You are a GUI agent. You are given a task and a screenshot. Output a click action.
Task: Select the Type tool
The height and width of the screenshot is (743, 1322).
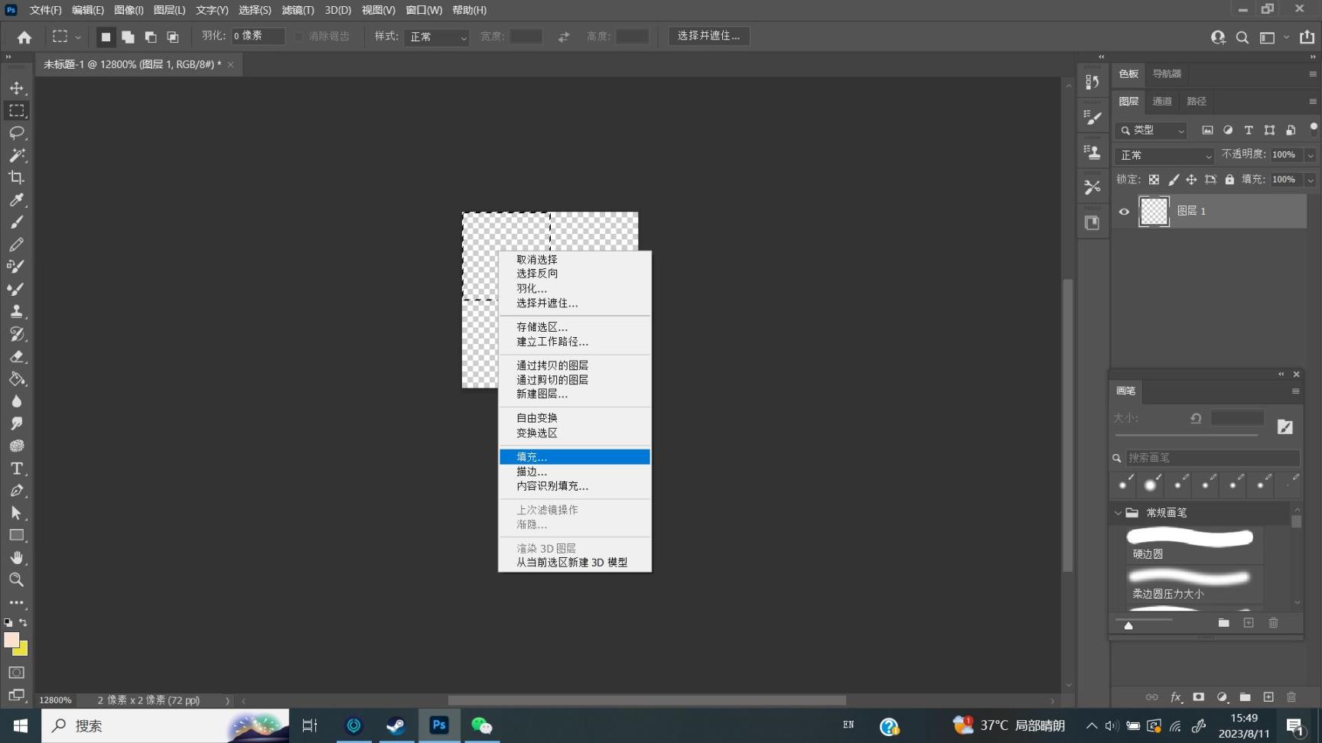coord(17,469)
